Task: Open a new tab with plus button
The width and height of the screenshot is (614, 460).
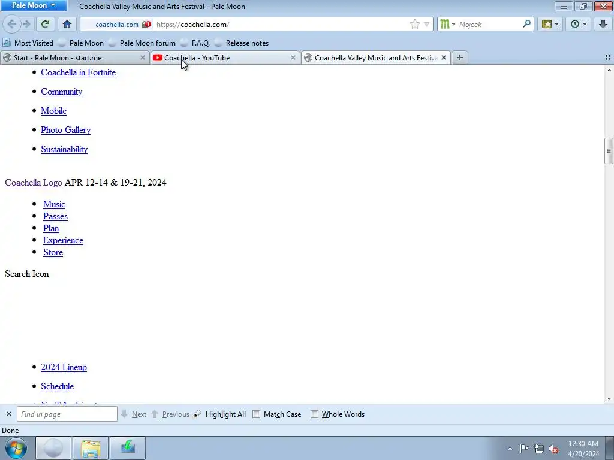Action: pyautogui.click(x=460, y=58)
